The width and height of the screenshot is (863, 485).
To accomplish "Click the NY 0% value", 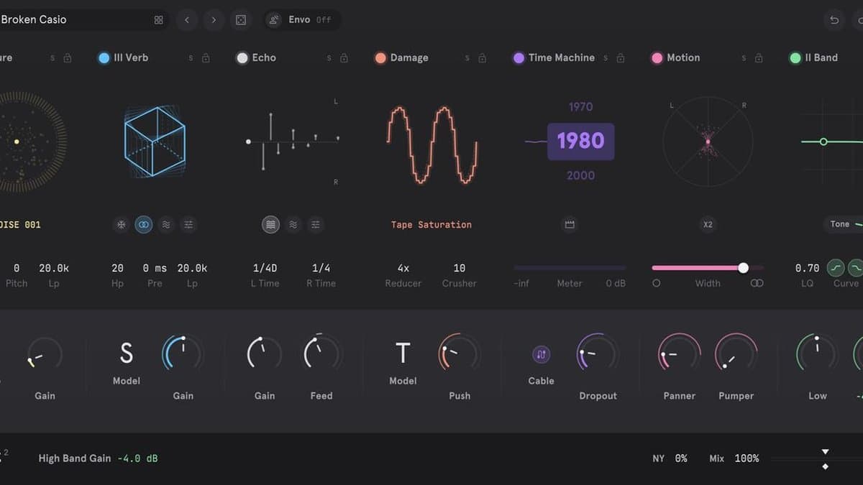I will [x=681, y=458].
